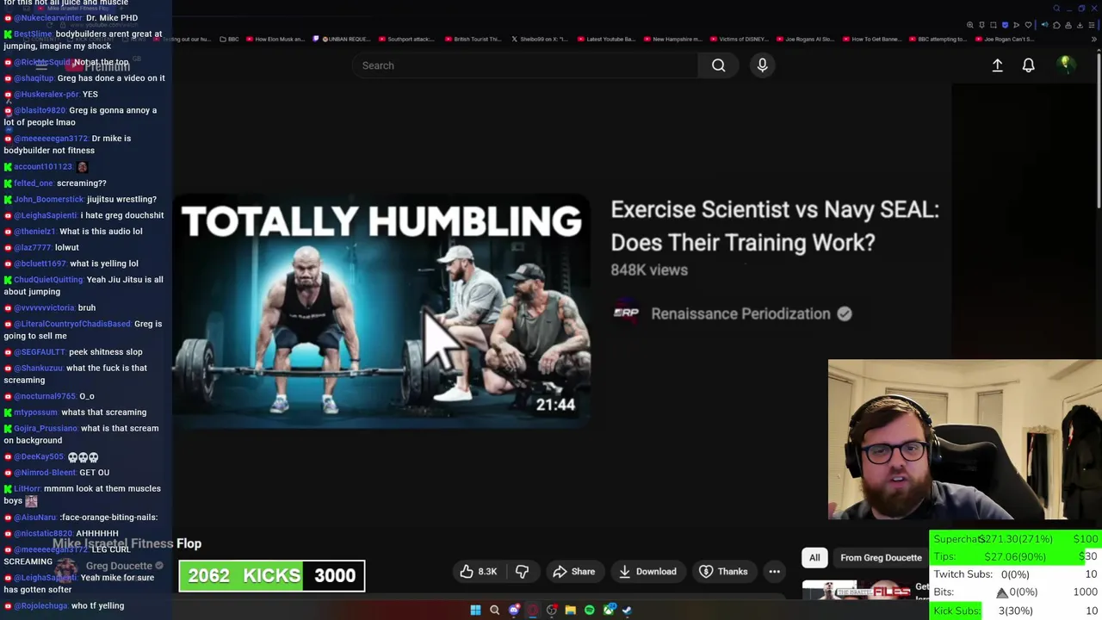Click chat username John_Boomerstick

tap(49, 200)
